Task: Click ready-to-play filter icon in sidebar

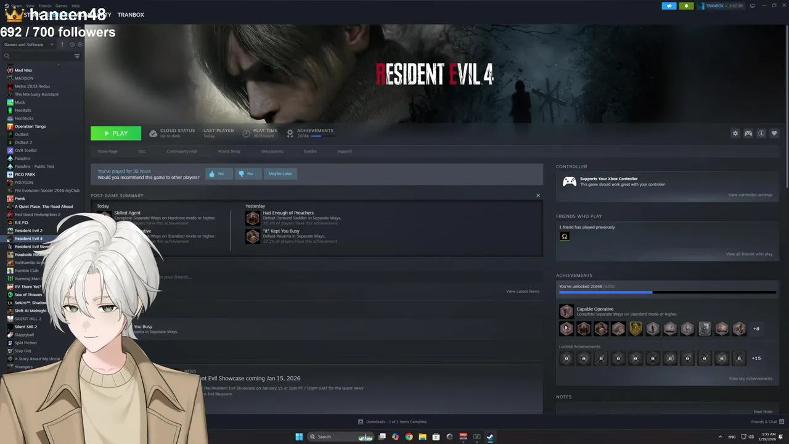Action: [x=80, y=44]
